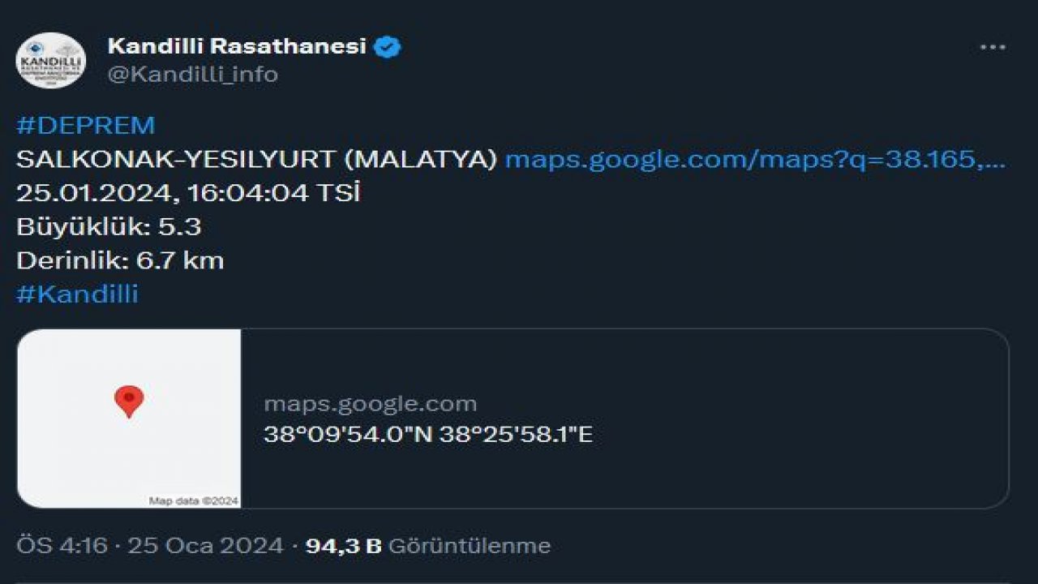Click the map thumbnail image
Image resolution: width=1038 pixels, height=584 pixels.
(130, 418)
